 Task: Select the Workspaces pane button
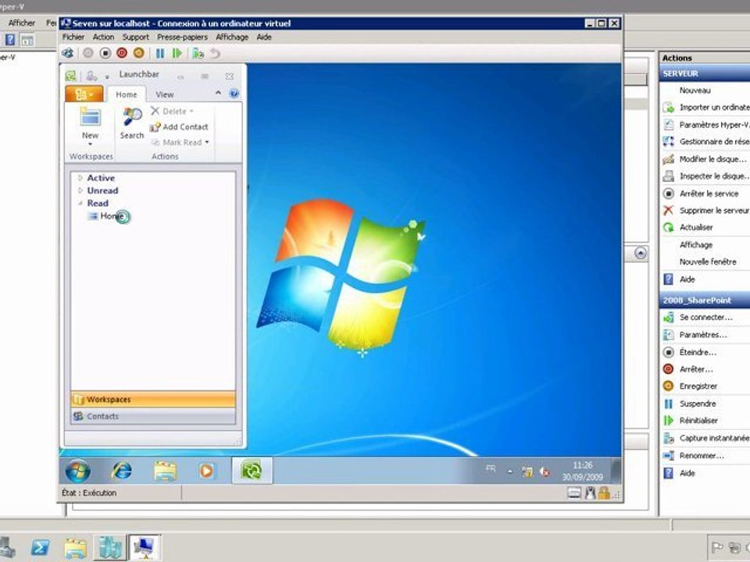tap(153, 400)
